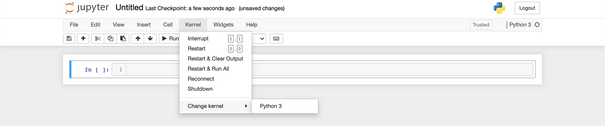Click the Logout button

527,8
